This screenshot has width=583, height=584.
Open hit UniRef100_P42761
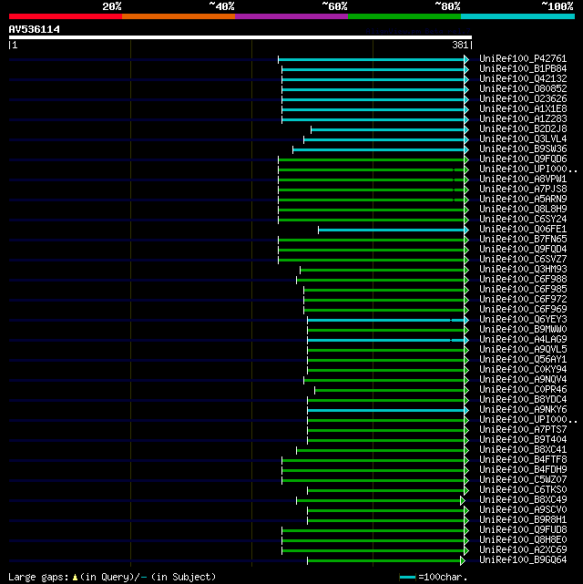click(x=523, y=59)
